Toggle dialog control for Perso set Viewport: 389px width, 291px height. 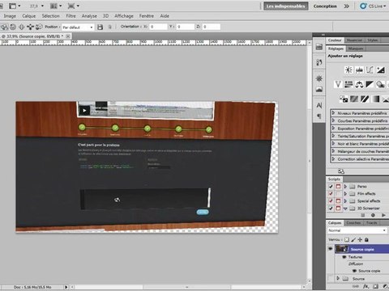[x=338, y=187]
